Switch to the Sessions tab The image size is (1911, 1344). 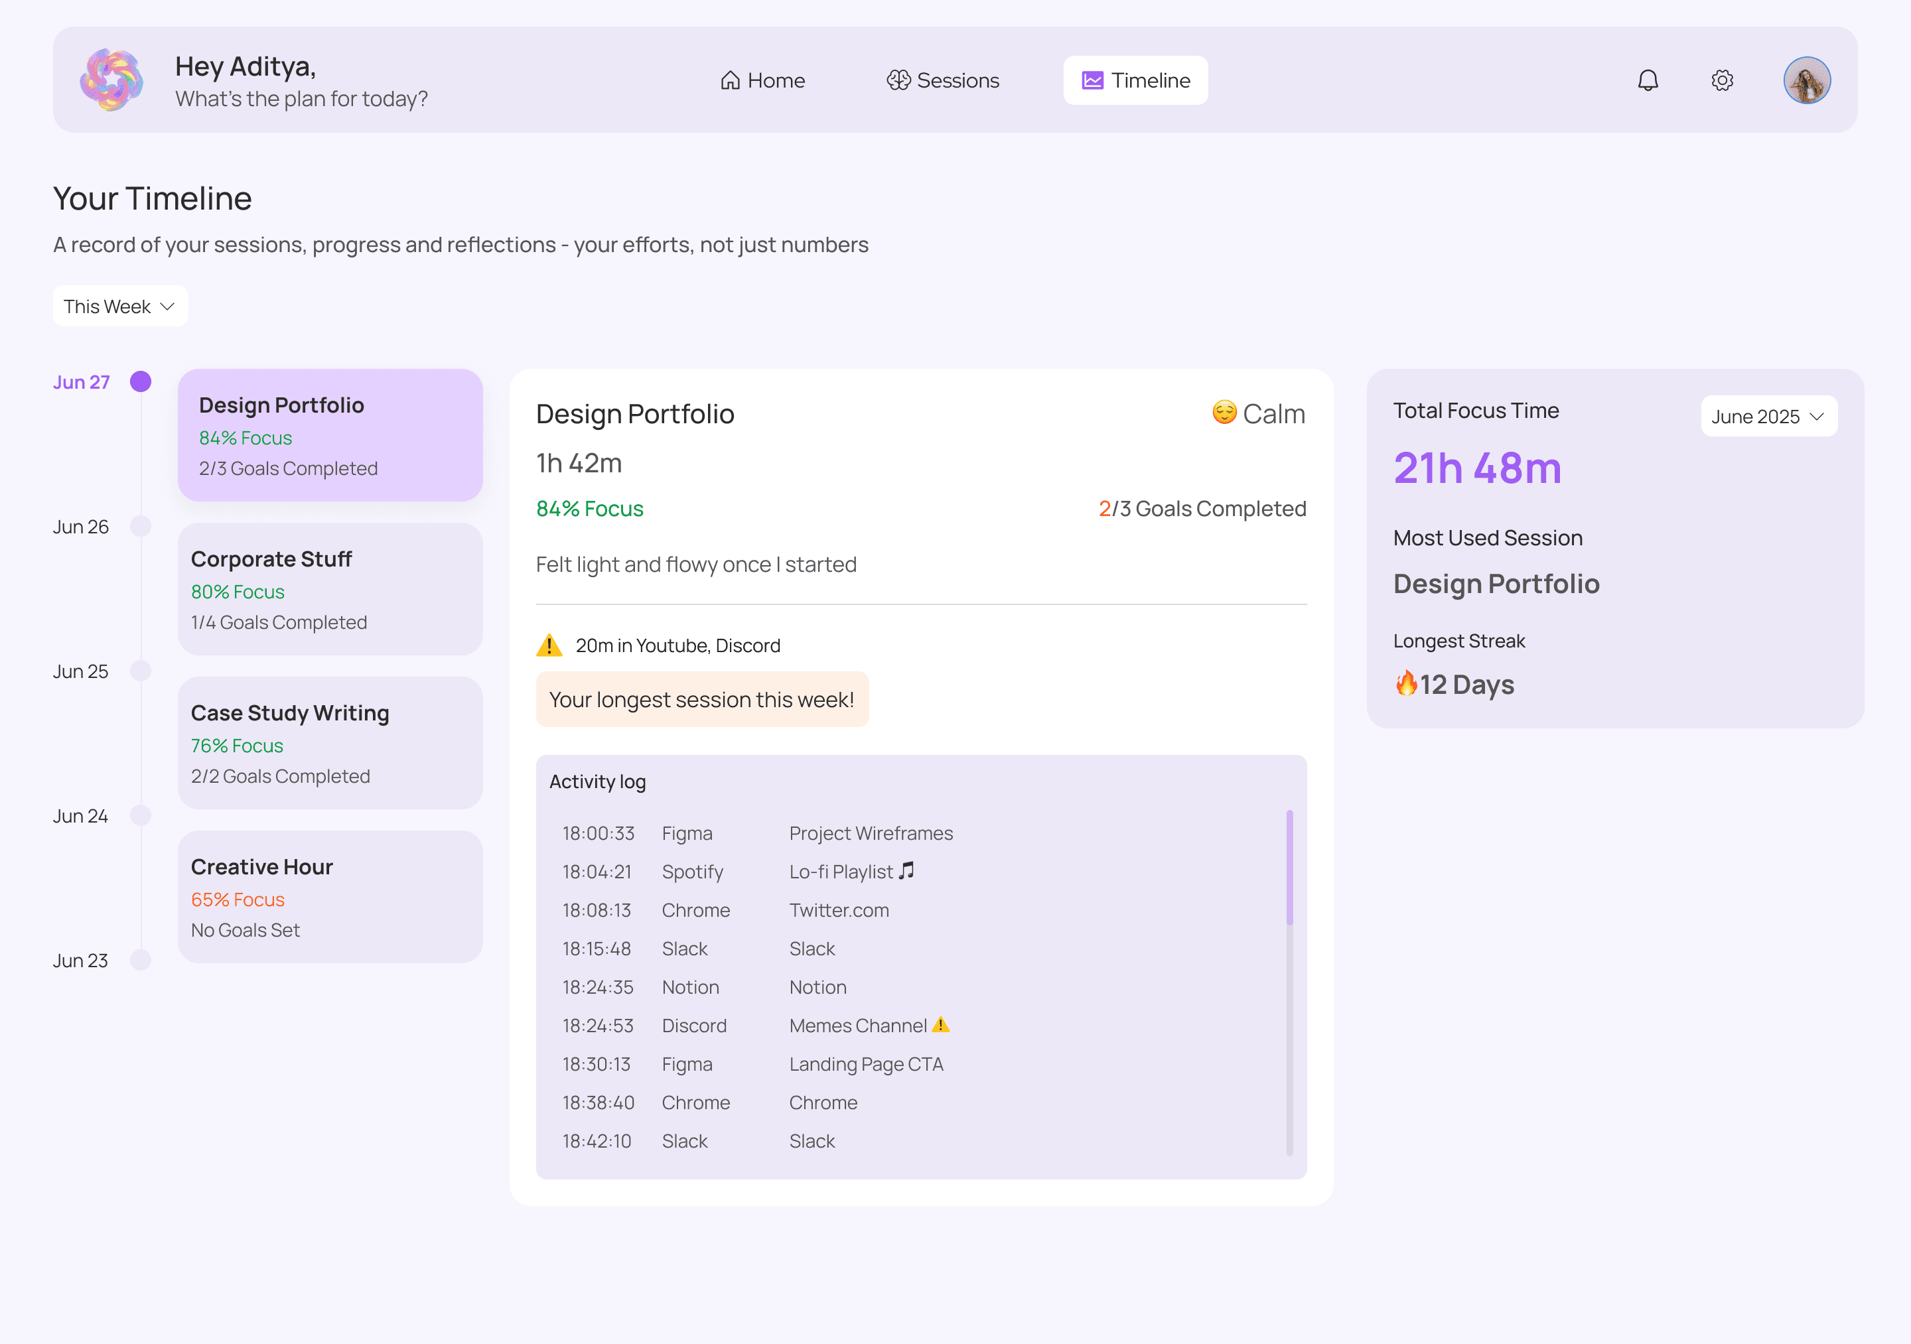pyautogui.click(x=942, y=81)
